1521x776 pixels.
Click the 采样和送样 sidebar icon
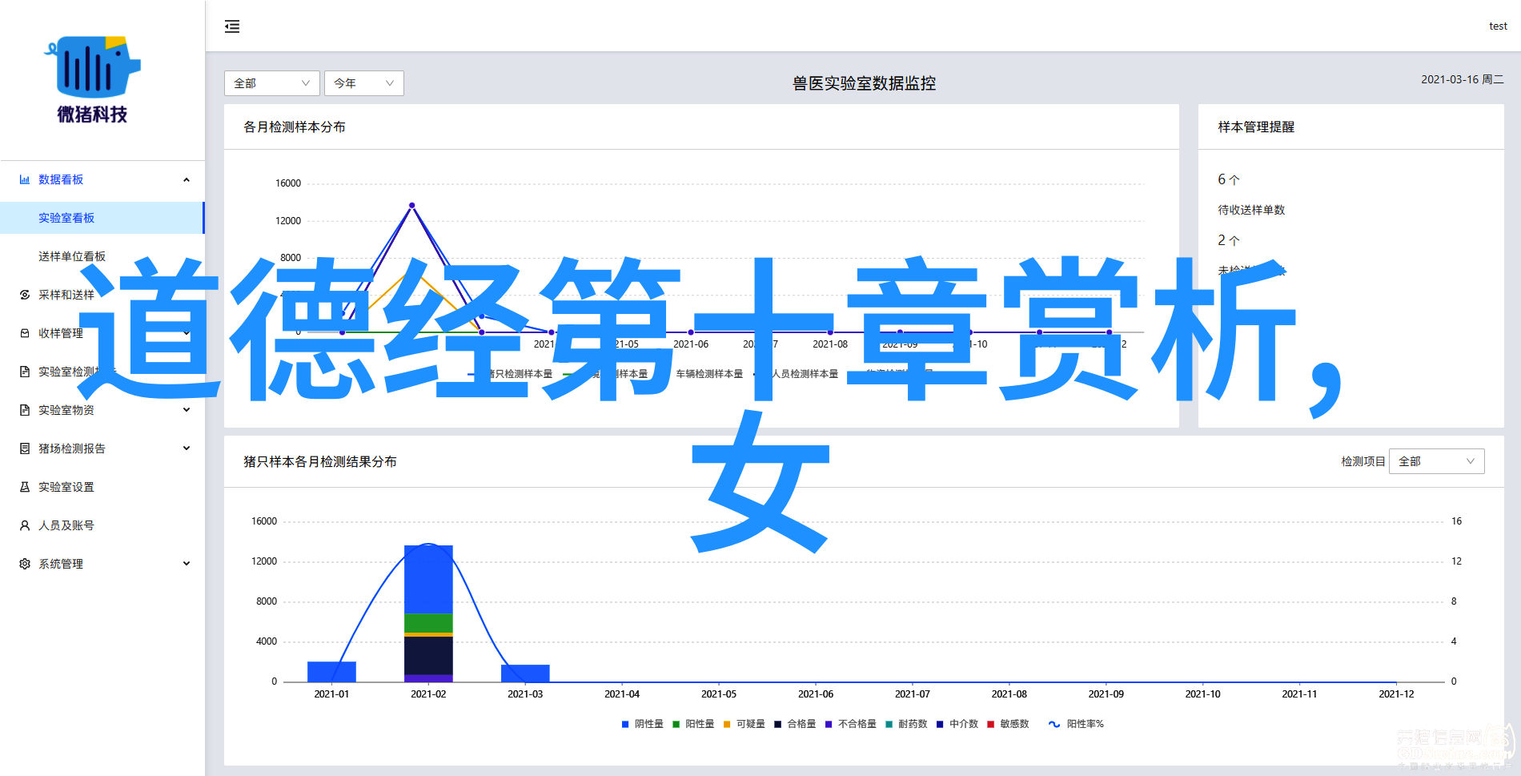point(25,296)
